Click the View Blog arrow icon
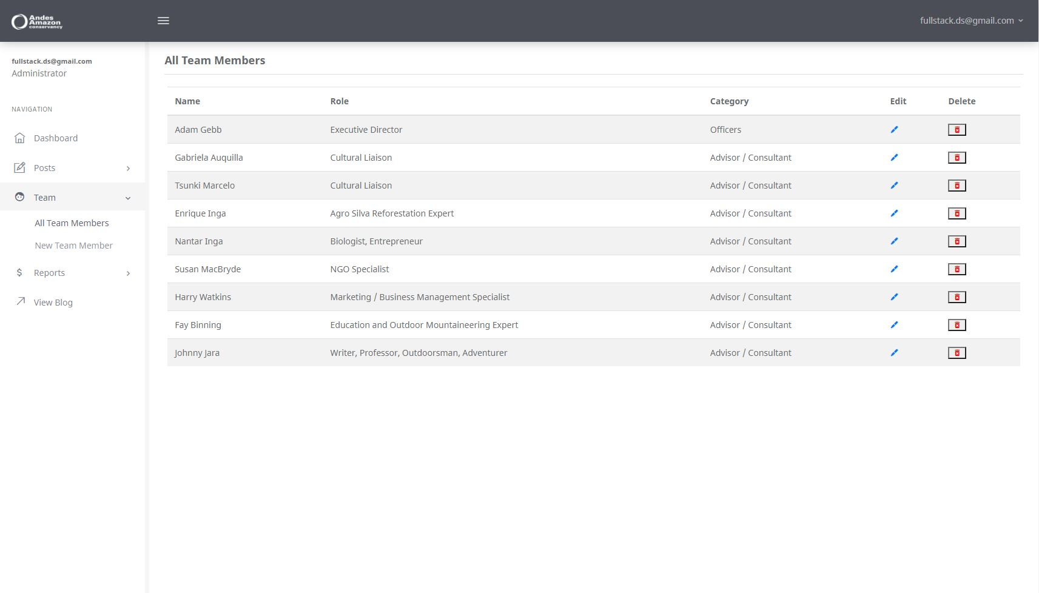 tap(21, 301)
